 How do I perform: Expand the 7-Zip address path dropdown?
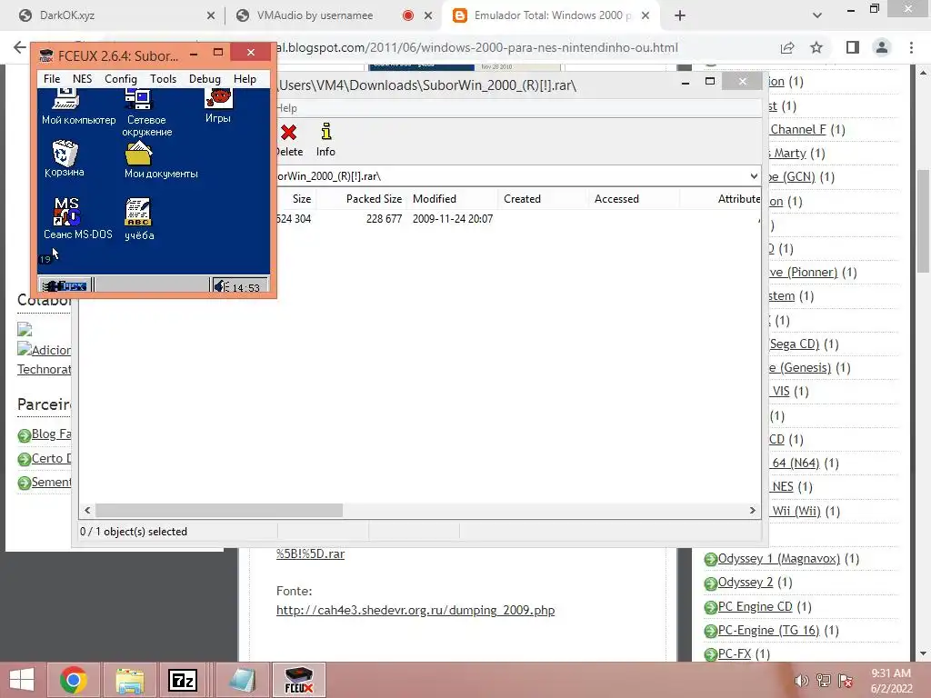click(x=754, y=176)
